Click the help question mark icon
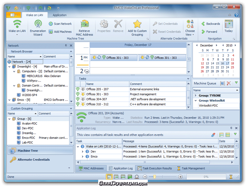The width and height of the screenshot is (246, 186). [x=236, y=15]
